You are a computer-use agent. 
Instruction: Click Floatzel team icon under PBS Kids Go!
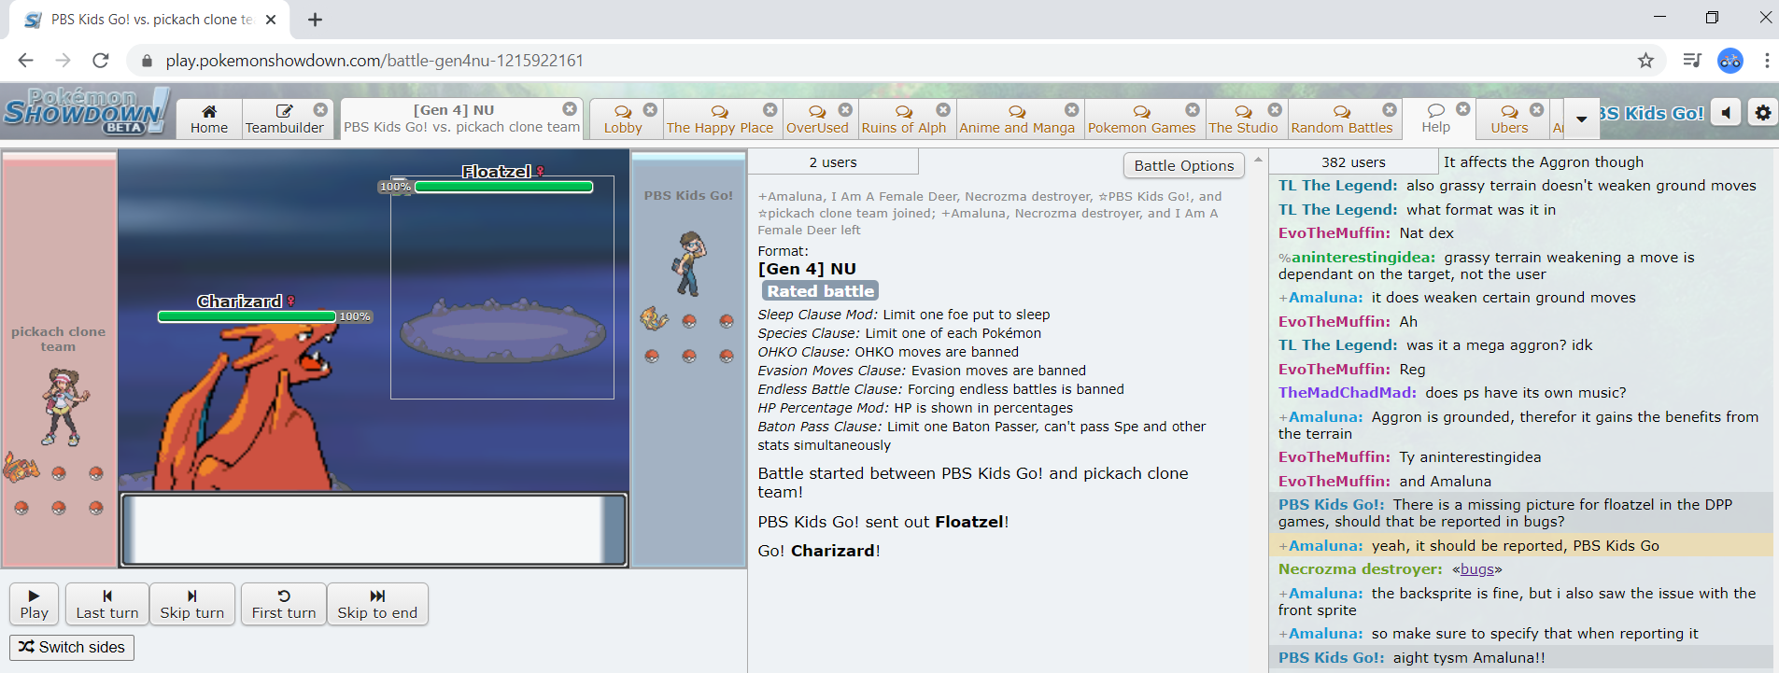tap(653, 319)
